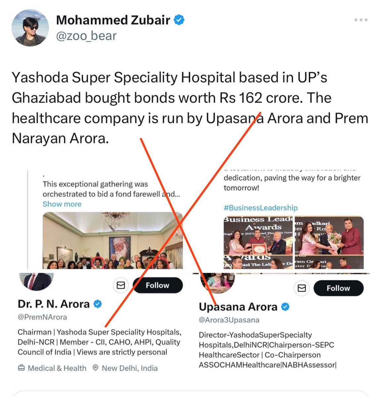Follow Upasana Arora
Image resolution: width=381 pixels, height=397 pixels.
point(338,288)
